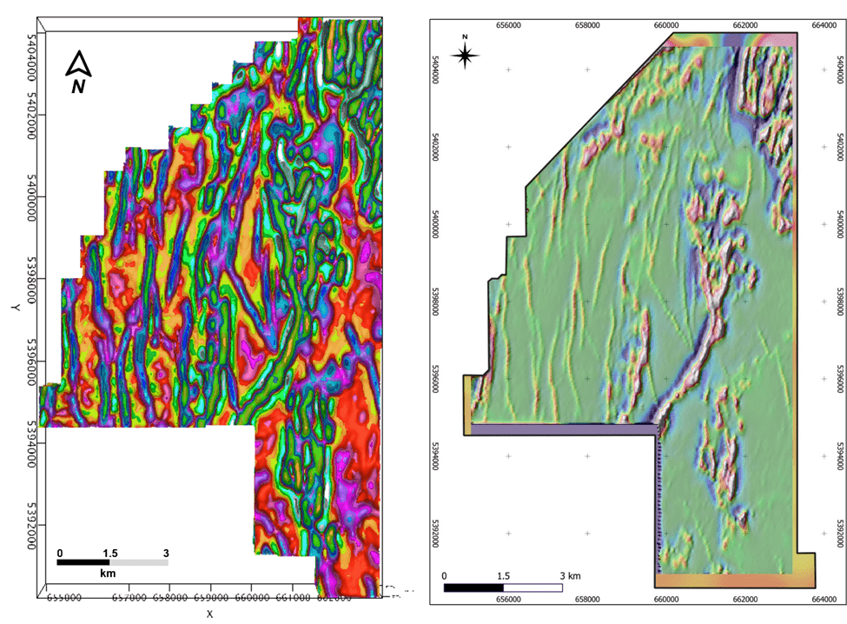Click the 'Y' axis title beside the left map
Image resolution: width=847 pixels, height=624 pixels.
[15, 307]
